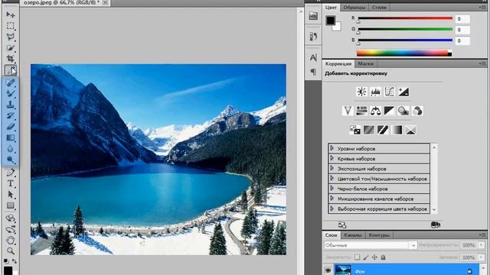
Task: Add a Black & White adjustment
Action: 390,111
